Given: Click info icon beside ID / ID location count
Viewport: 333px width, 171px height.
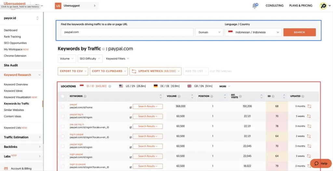Looking at the screenshot, I should (x=110, y=86).
